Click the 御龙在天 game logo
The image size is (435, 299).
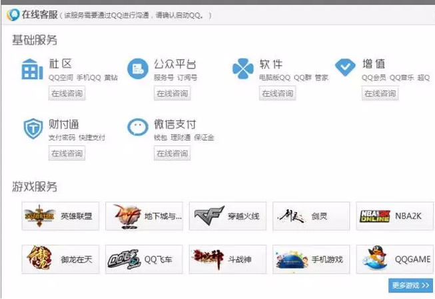point(40,259)
